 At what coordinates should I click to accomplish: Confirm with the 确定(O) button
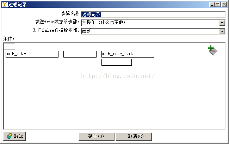coord(97,137)
